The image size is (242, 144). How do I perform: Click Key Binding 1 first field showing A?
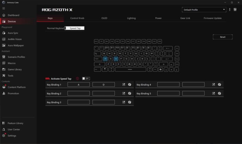tap(79, 84)
